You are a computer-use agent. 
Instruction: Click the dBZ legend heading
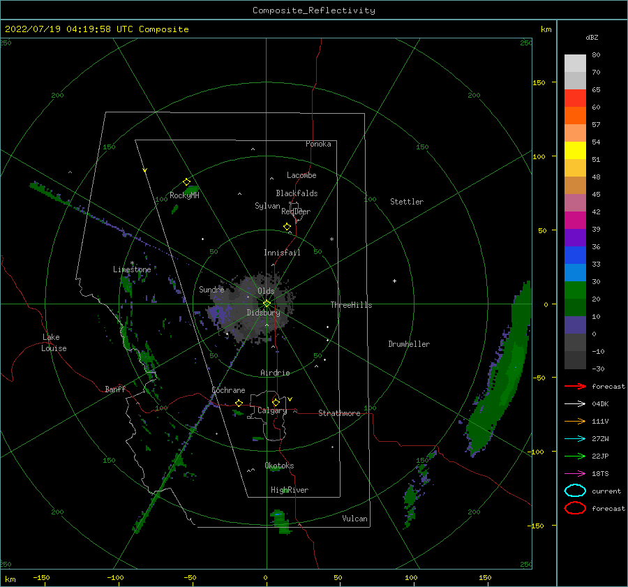point(592,37)
